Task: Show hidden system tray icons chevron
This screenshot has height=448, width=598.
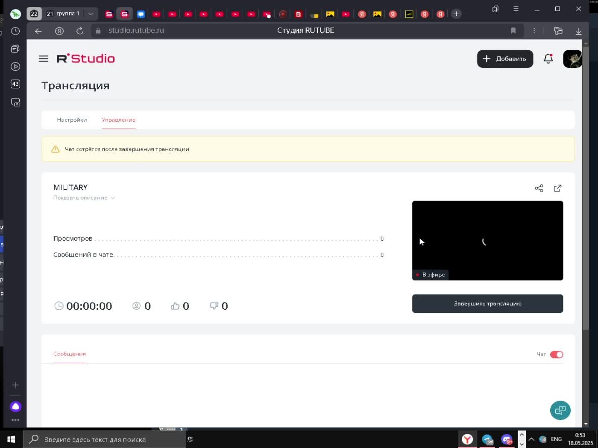Action: coord(531,439)
